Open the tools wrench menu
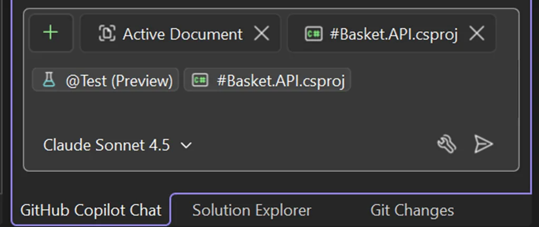 pyautogui.click(x=447, y=145)
